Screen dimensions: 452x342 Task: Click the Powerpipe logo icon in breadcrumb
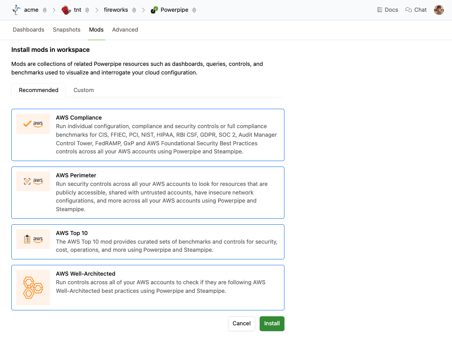[x=154, y=10]
